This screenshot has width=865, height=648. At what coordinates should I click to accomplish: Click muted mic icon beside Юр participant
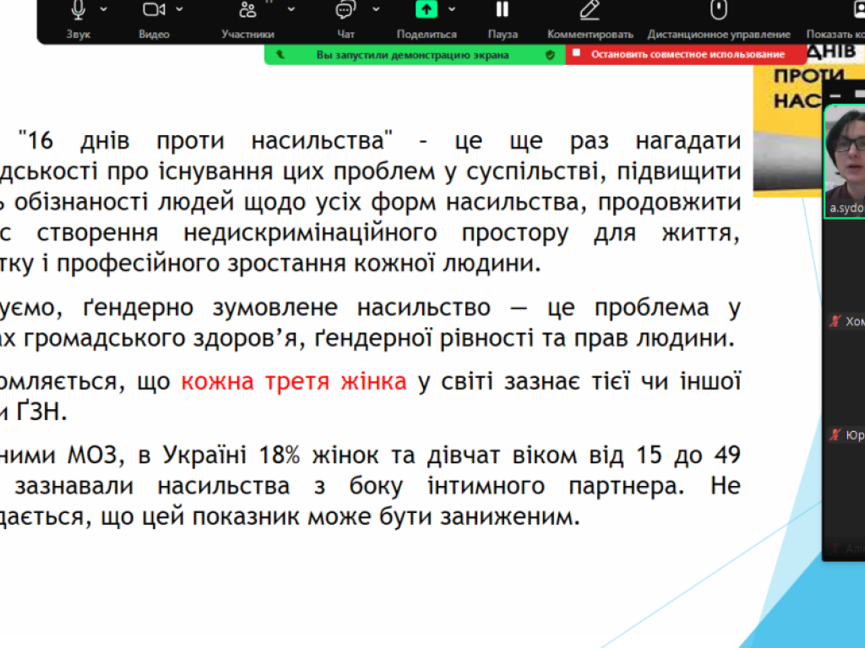[x=835, y=435]
